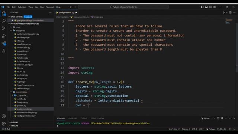Maximize panel size with up chevron
Screen dimensions: 238x134
(230, 118)
